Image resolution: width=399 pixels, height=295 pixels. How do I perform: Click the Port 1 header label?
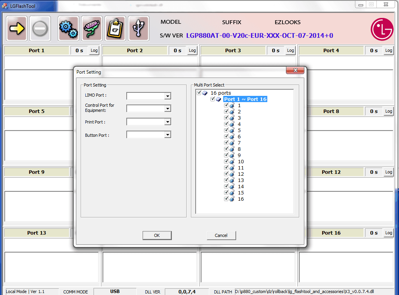(x=37, y=50)
